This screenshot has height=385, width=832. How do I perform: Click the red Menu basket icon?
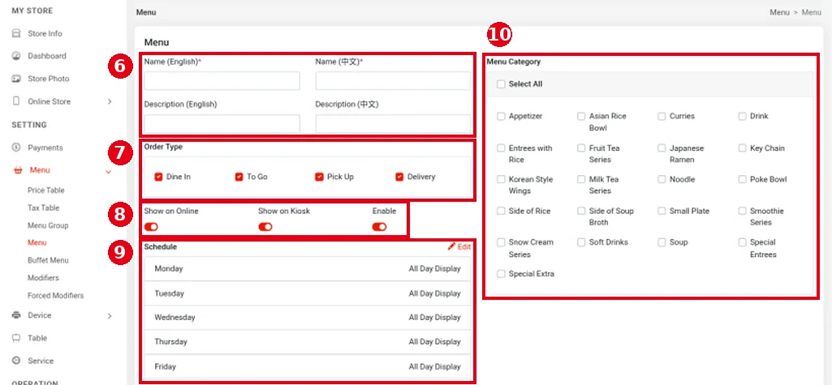18,170
